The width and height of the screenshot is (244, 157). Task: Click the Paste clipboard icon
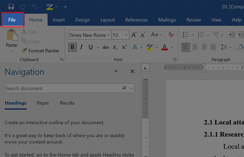12,35
